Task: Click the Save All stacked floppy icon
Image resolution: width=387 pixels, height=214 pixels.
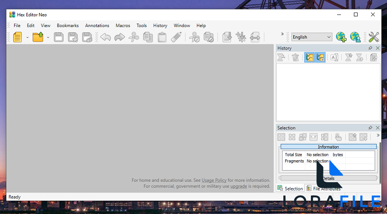Action: (87, 37)
